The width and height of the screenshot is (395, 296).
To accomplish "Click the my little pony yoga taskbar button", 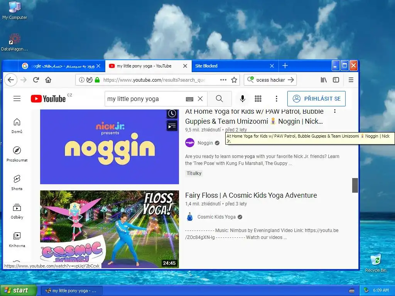I will (71, 291).
